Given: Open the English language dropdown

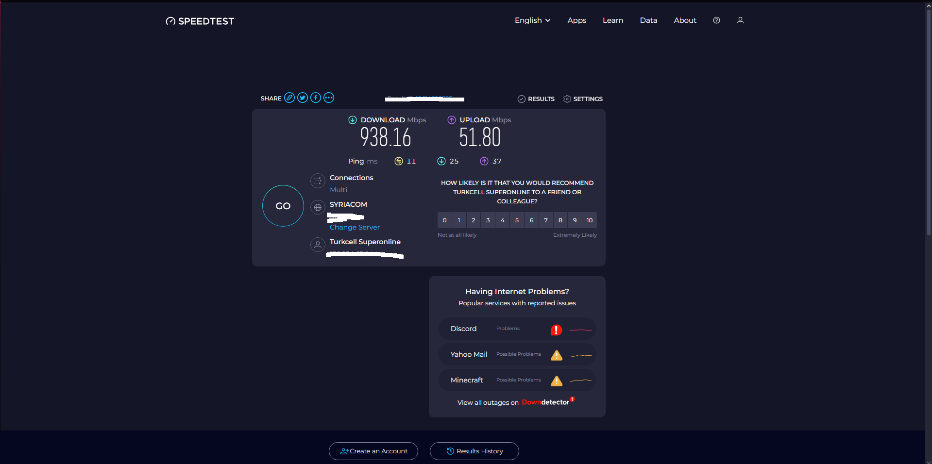Looking at the screenshot, I should pyautogui.click(x=533, y=20).
